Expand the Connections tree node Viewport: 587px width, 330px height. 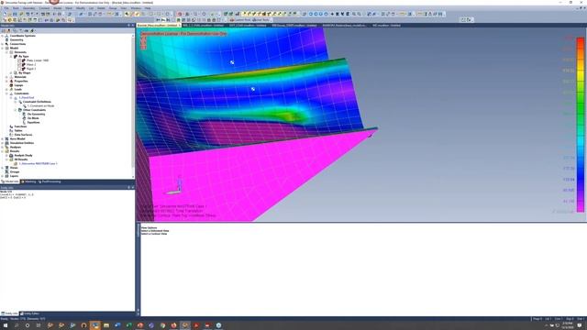click(x=2, y=44)
